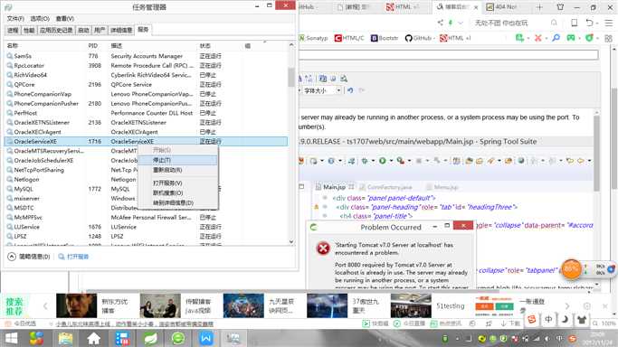Choose 打开服务(V) in the context menu
The image size is (618, 347).
(x=177, y=183)
